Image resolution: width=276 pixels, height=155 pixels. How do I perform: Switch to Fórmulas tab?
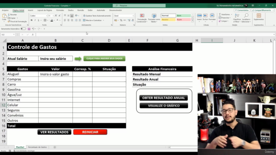pyautogui.click(x=60, y=10)
